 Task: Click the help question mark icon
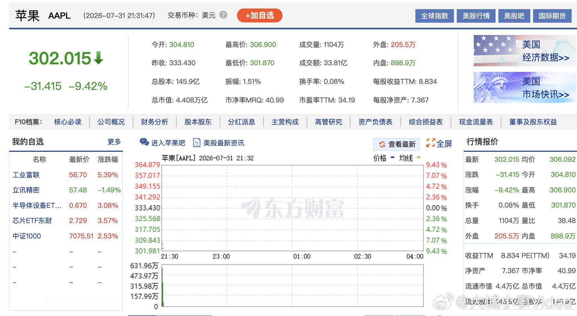(223, 15)
